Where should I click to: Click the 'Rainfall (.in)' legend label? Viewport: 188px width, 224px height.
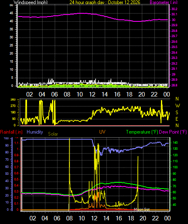tap(11, 132)
